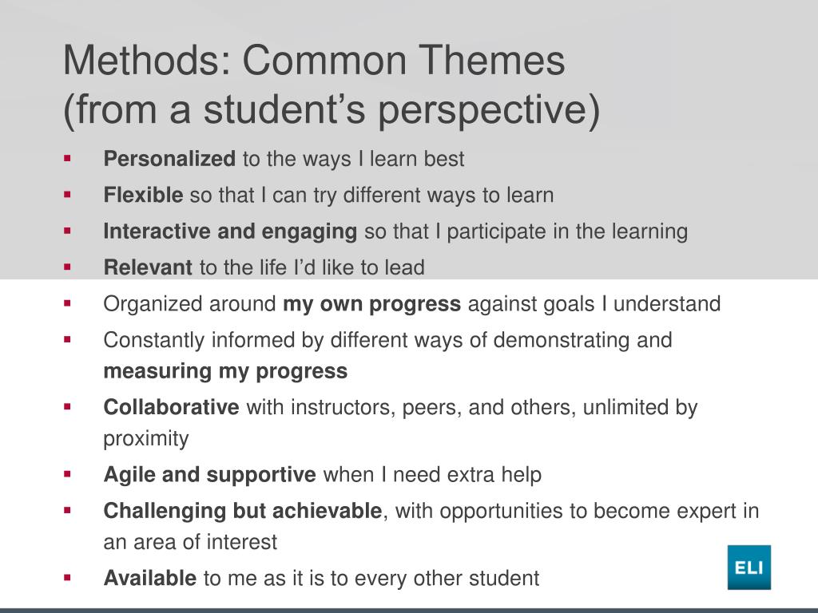Click the word proximity
Viewport: 818px width, 613px height.
(x=146, y=439)
